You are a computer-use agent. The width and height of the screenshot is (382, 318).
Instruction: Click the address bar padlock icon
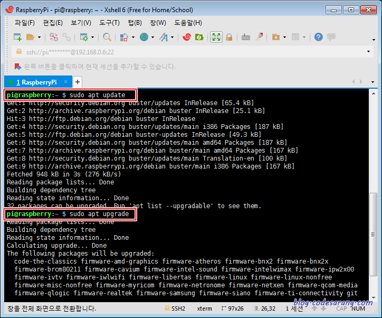(19, 51)
